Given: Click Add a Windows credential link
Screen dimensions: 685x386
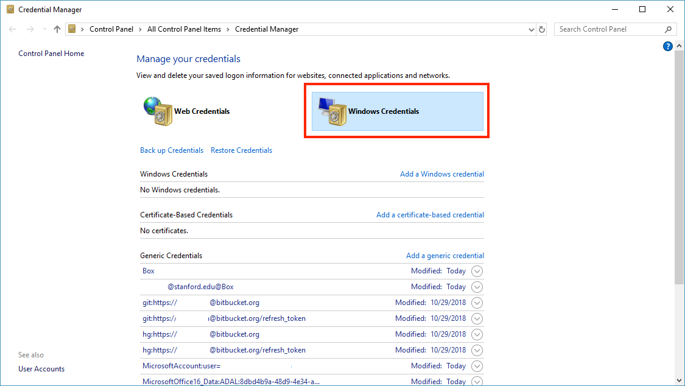Looking at the screenshot, I should click(x=442, y=174).
